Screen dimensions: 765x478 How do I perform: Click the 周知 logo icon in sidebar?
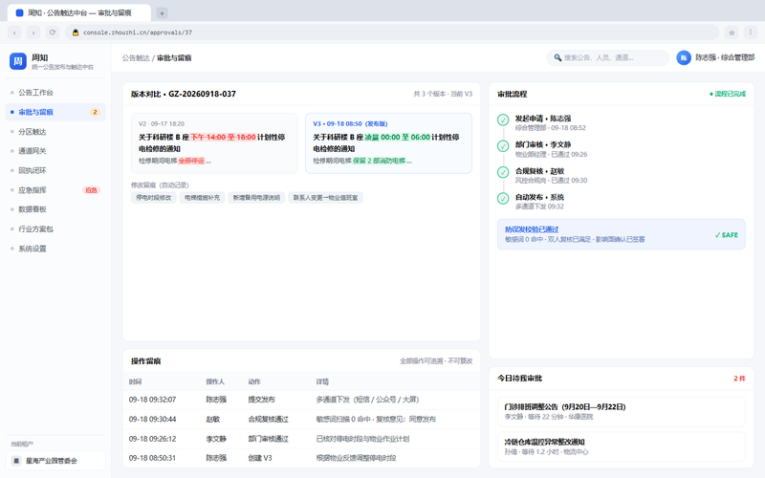17,61
